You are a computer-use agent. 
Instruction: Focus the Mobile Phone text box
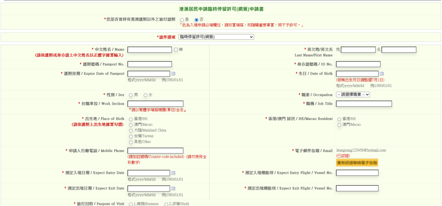tap(155, 150)
